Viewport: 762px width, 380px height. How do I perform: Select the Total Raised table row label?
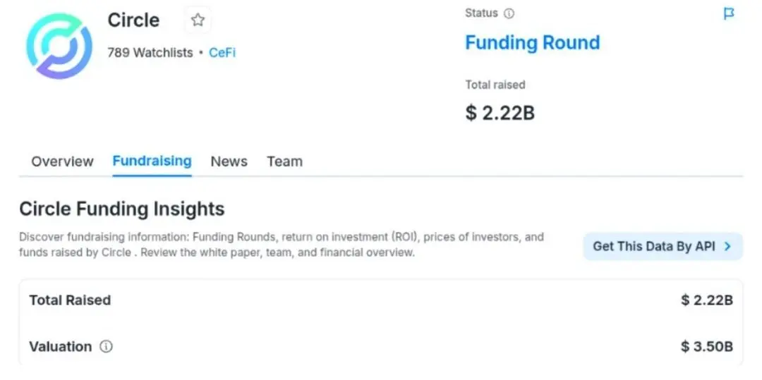point(70,300)
